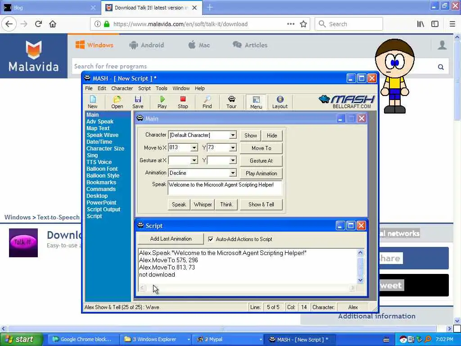Image resolution: width=461 pixels, height=346 pixels.
Task: Open the File menu in MASH
Action: click(89, 88)
